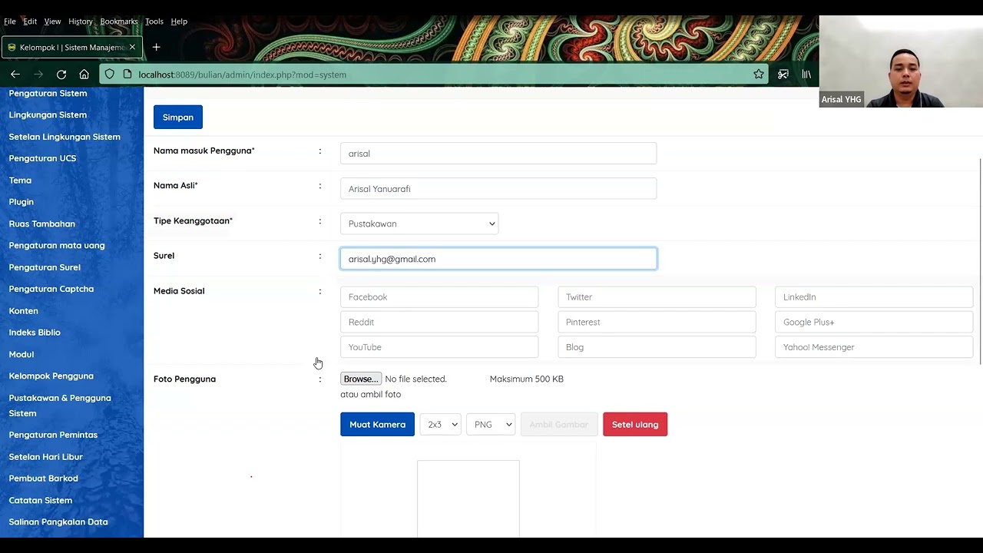This screenshot has width=983, height=553.
Task: Open the Edit menu
Action: coord(30,22)
